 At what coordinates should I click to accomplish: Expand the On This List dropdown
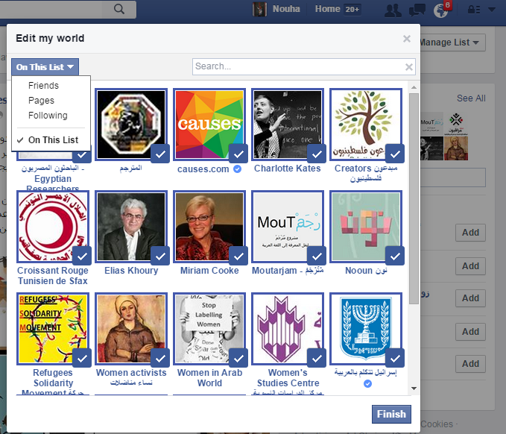coord(45,67)
